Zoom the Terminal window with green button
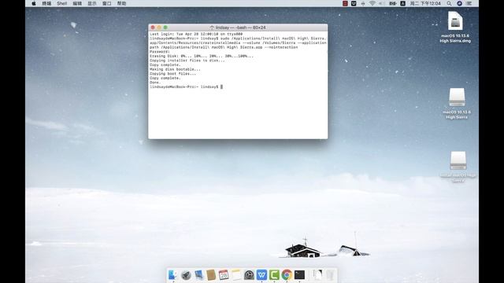The image size is (504, 283). tap(165, 28)
